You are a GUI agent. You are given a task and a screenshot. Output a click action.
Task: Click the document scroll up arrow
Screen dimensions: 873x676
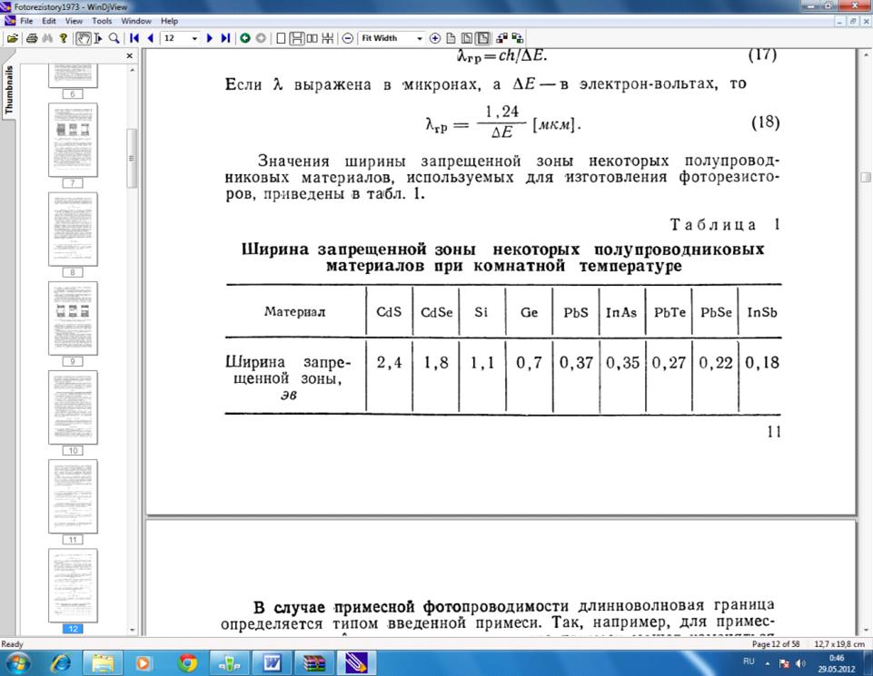866,55
